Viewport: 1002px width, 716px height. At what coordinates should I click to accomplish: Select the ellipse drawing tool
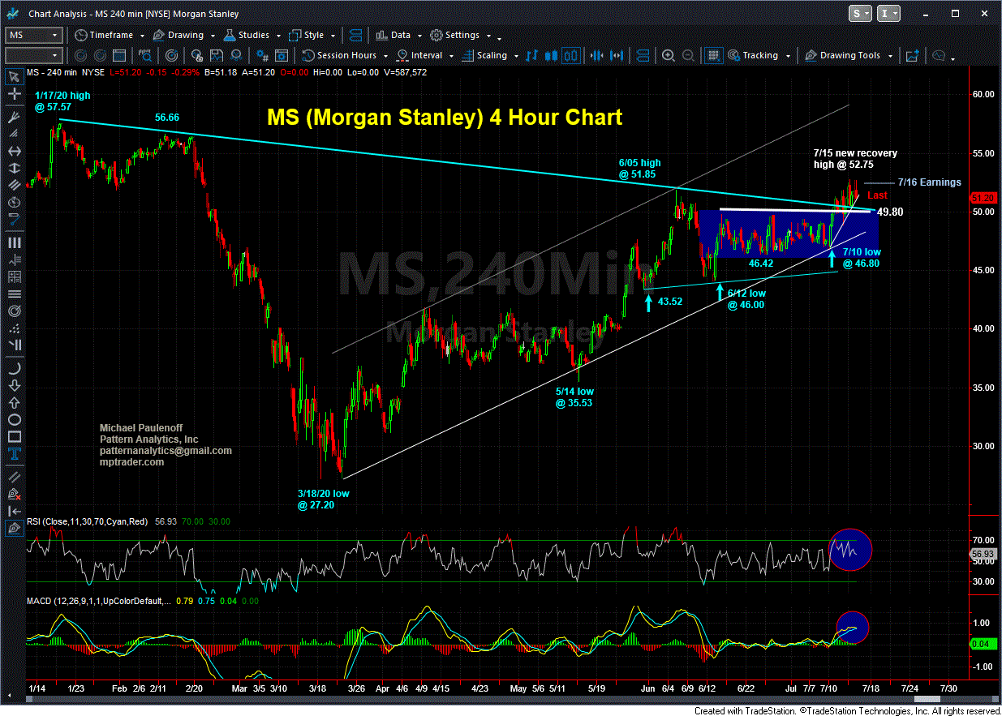[14, 418]
